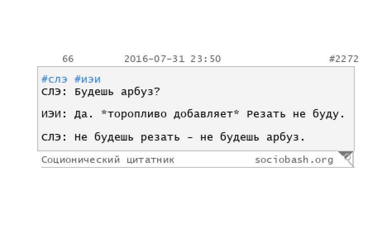Viewport: 387px width, 229px height.
Task: Click the last СЛЭ: speaker label
Action: tap(54, 137)
